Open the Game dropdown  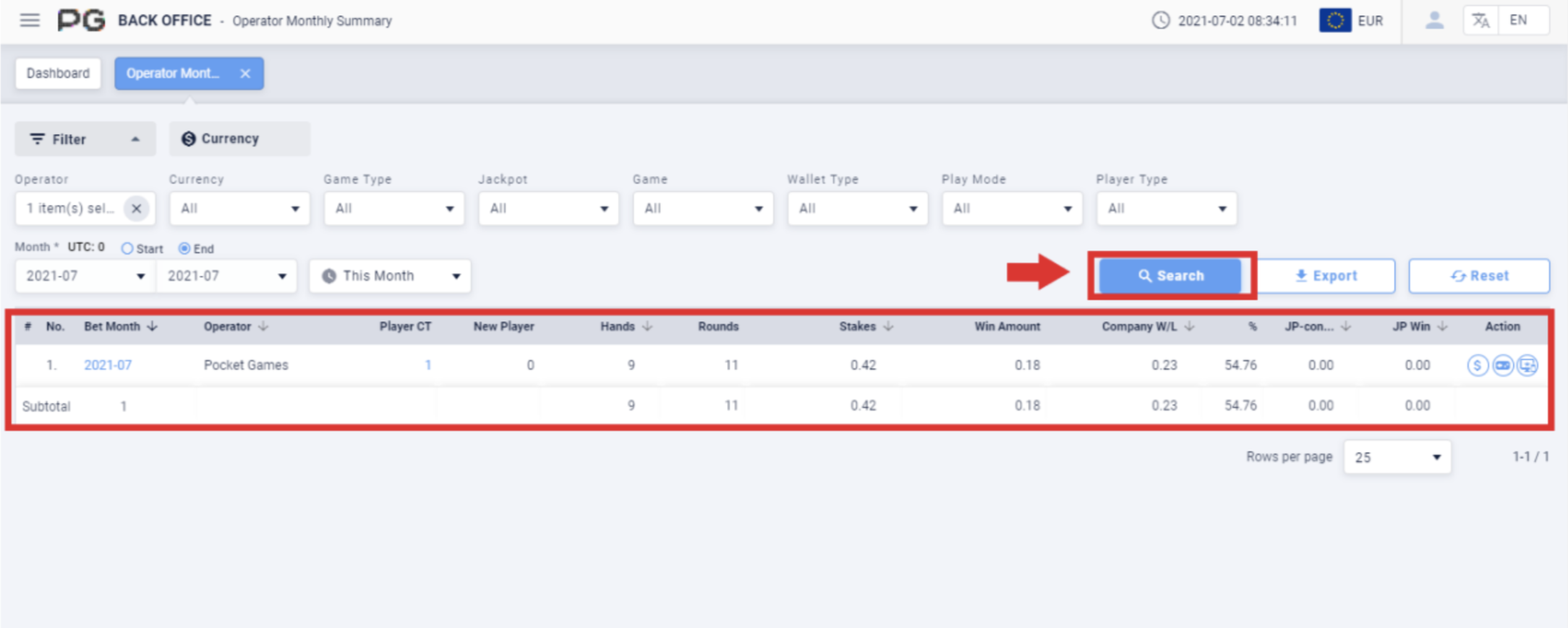[x=703, y=208]
